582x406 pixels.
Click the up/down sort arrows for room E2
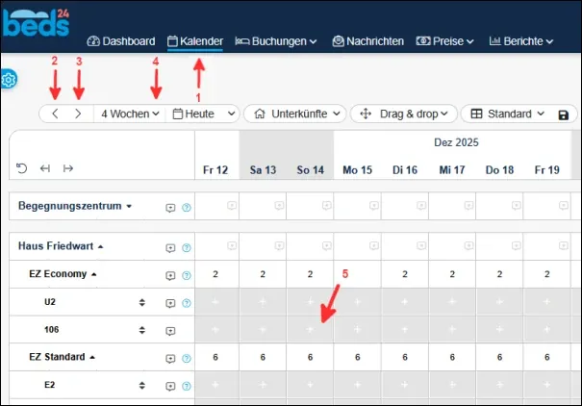[142, 386]
